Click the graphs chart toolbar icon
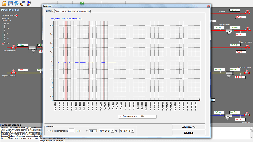 click(16, 3)
